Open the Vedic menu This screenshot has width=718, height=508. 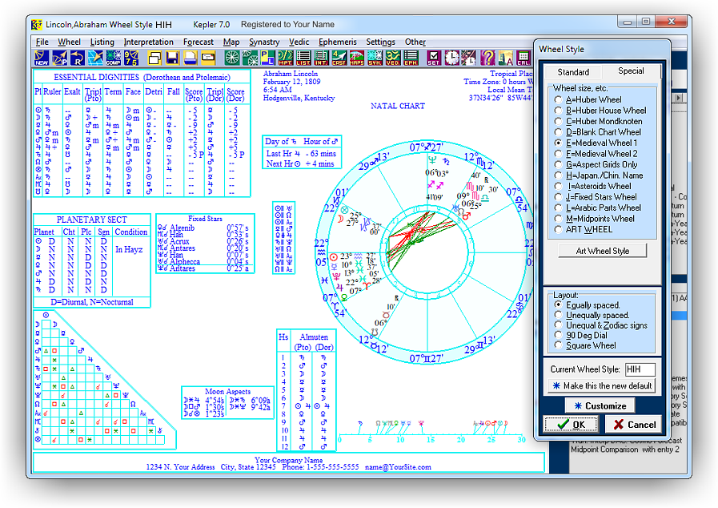pos(299,42)
